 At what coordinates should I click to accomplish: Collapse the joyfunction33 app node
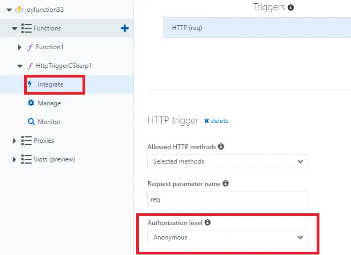9,10
